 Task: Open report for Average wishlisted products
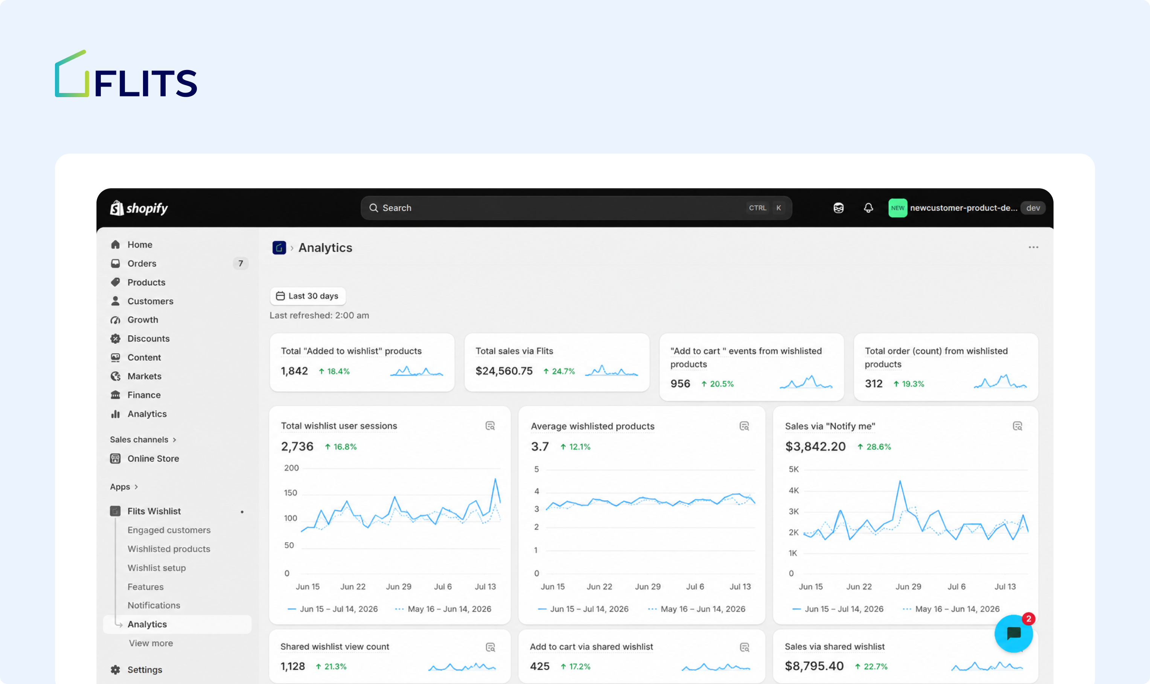coord(744,426)
